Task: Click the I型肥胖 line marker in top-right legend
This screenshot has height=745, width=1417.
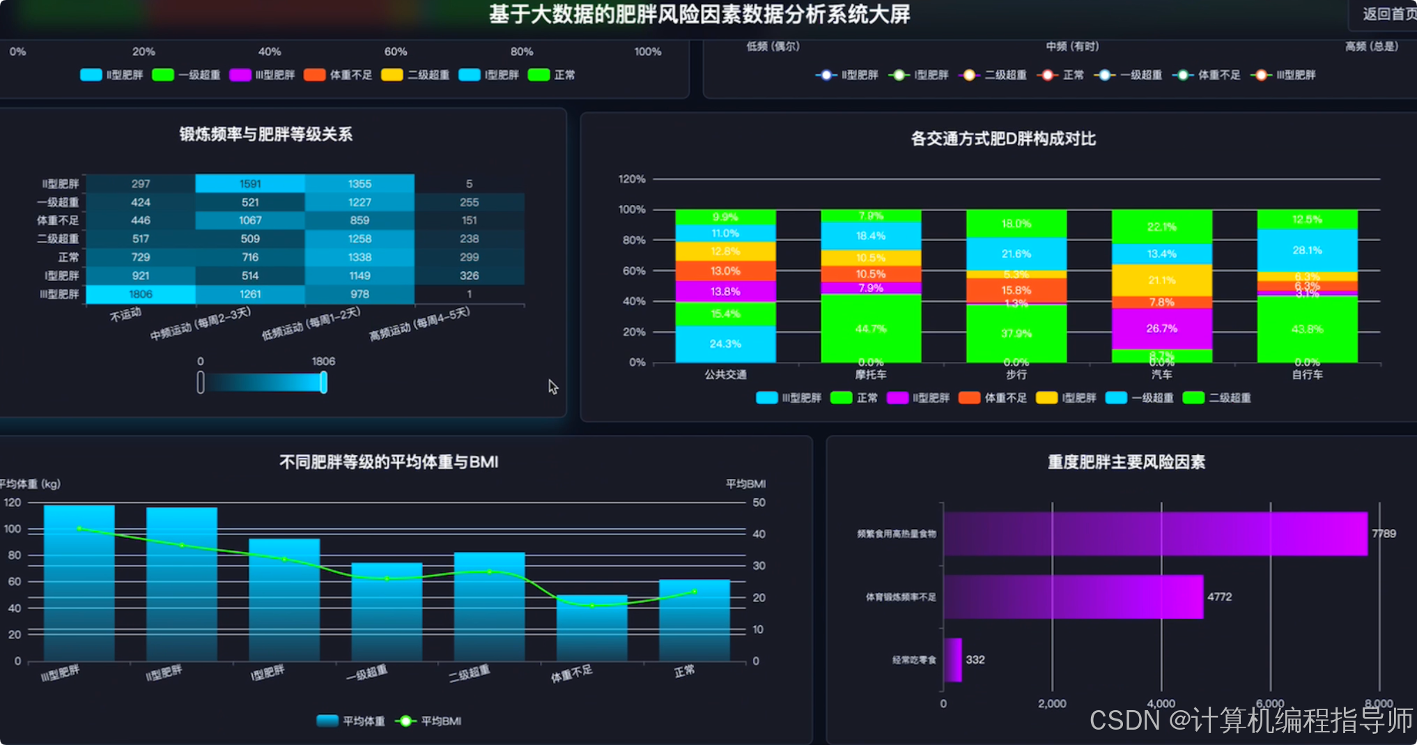Action: pos(899,75)
